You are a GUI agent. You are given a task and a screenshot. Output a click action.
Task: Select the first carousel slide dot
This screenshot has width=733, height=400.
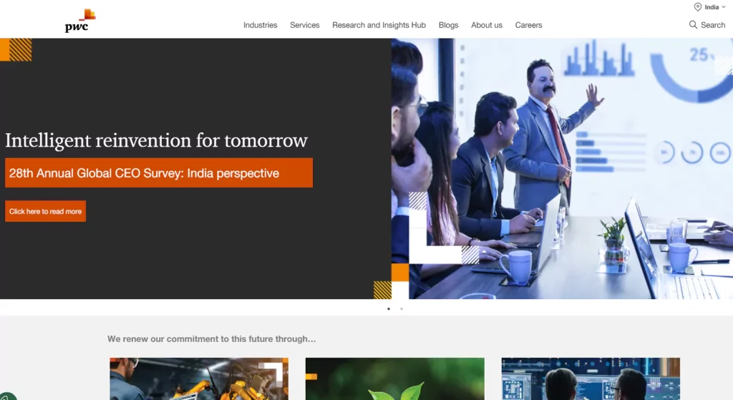pyautogui.click(x=389, y=309)
